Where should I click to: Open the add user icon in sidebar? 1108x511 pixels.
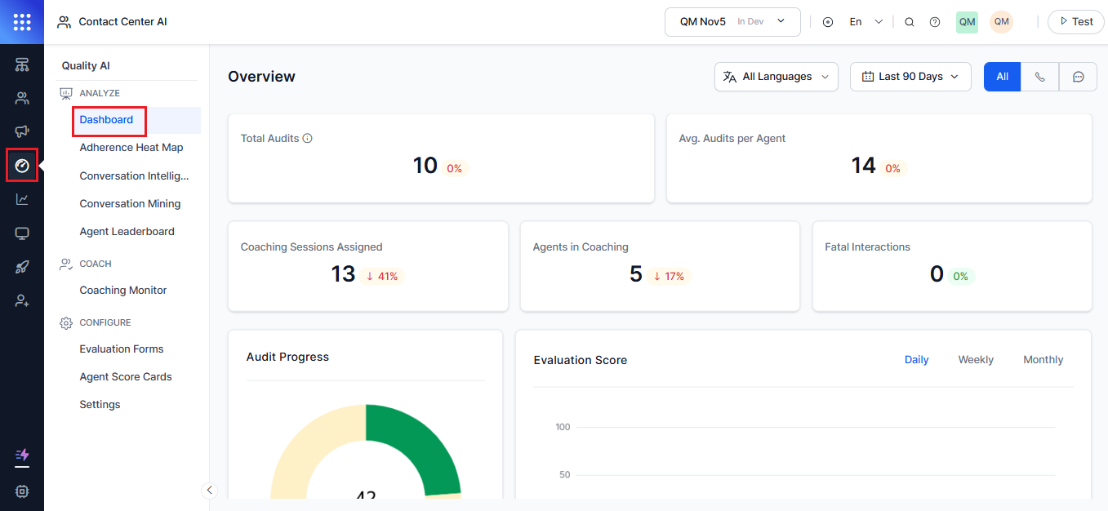(22, 300)
